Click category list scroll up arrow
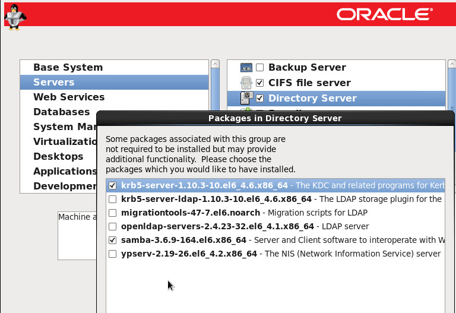456x313 pixels. click(215, 64)
